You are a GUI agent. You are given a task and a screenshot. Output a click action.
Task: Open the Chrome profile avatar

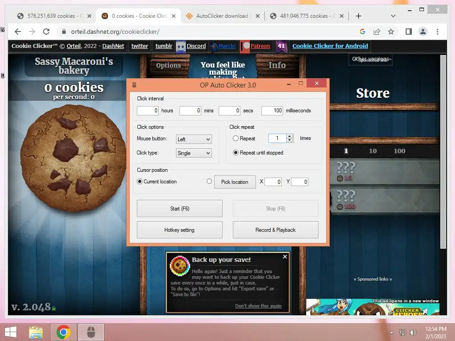pyautogui.click(x=423, y=32)
